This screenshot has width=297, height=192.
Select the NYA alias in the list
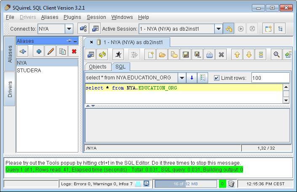(47, 63)
